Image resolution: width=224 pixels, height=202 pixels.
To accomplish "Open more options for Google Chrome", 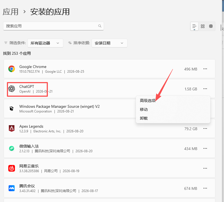I will pyautogui.click(x=205, y=69).
